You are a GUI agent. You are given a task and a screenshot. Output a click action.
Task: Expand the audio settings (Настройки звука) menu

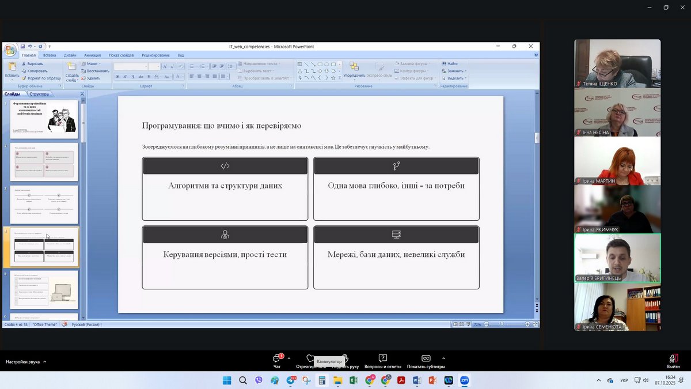point(44,362)
